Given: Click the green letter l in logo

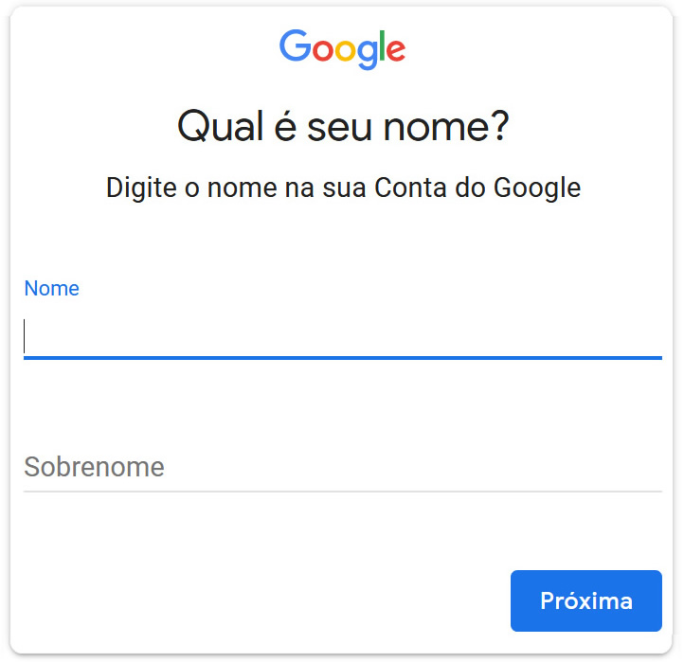Looking at the screenshot, I should point(382,45).
